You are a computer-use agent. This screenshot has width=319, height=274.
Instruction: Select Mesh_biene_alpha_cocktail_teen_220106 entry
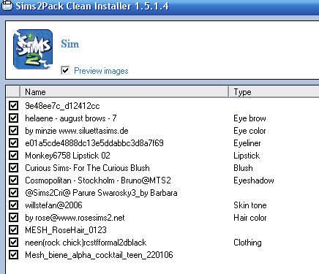point(99,255)
